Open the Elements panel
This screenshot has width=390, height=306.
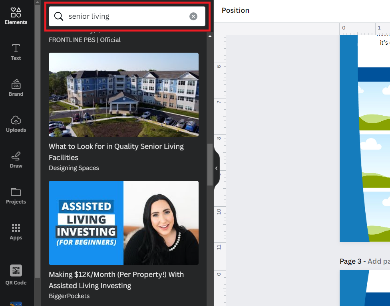coord(16,16)
